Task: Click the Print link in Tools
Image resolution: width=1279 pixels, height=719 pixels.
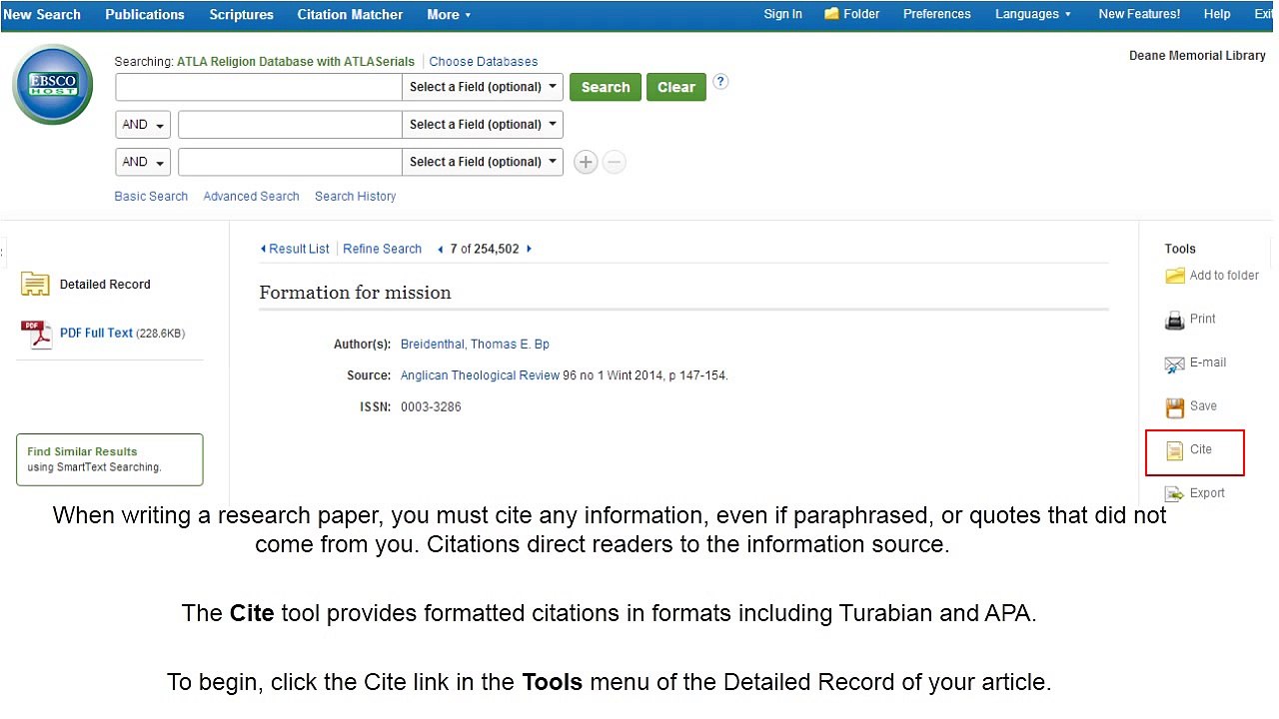Action: (x=1203, y=319)
